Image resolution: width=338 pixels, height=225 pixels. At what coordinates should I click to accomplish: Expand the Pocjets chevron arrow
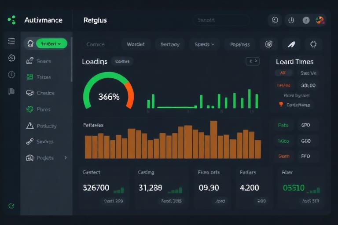point(66,158)
